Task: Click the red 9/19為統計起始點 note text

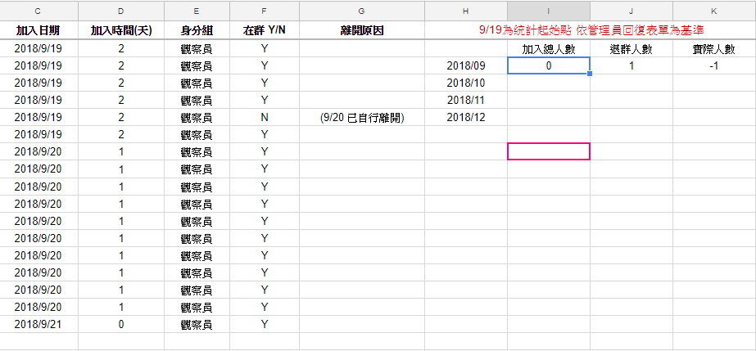Action: (x=592, y=31)
